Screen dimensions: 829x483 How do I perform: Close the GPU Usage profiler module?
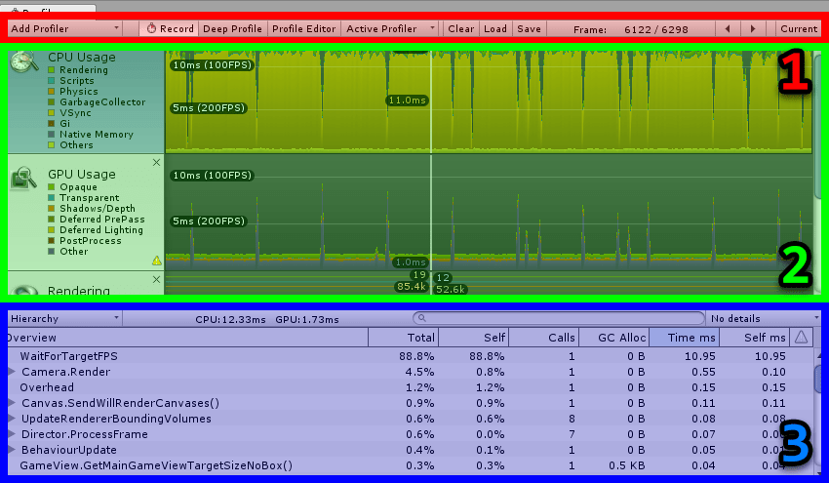tap(156, 163)
